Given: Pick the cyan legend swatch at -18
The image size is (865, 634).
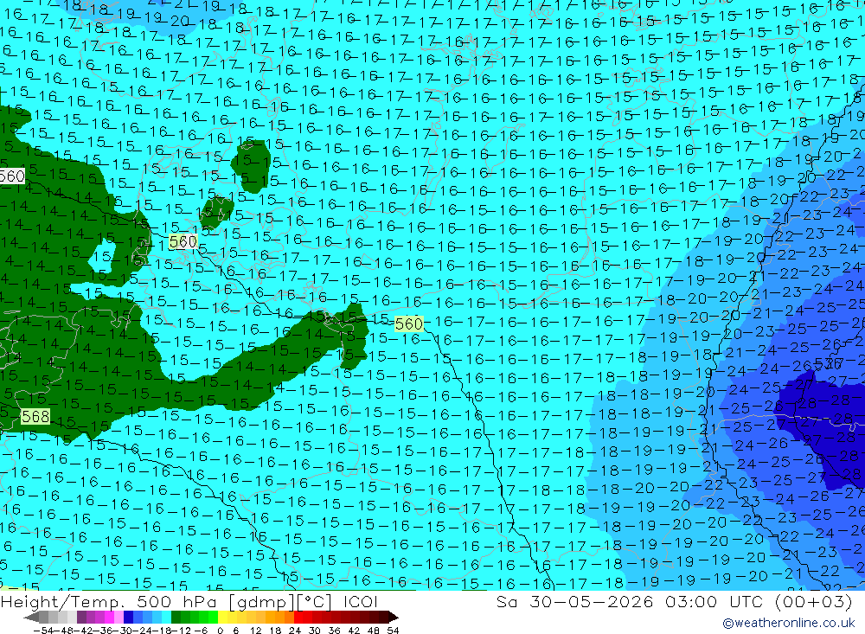Looking at the screenshot, I should (x=166, y=618).
